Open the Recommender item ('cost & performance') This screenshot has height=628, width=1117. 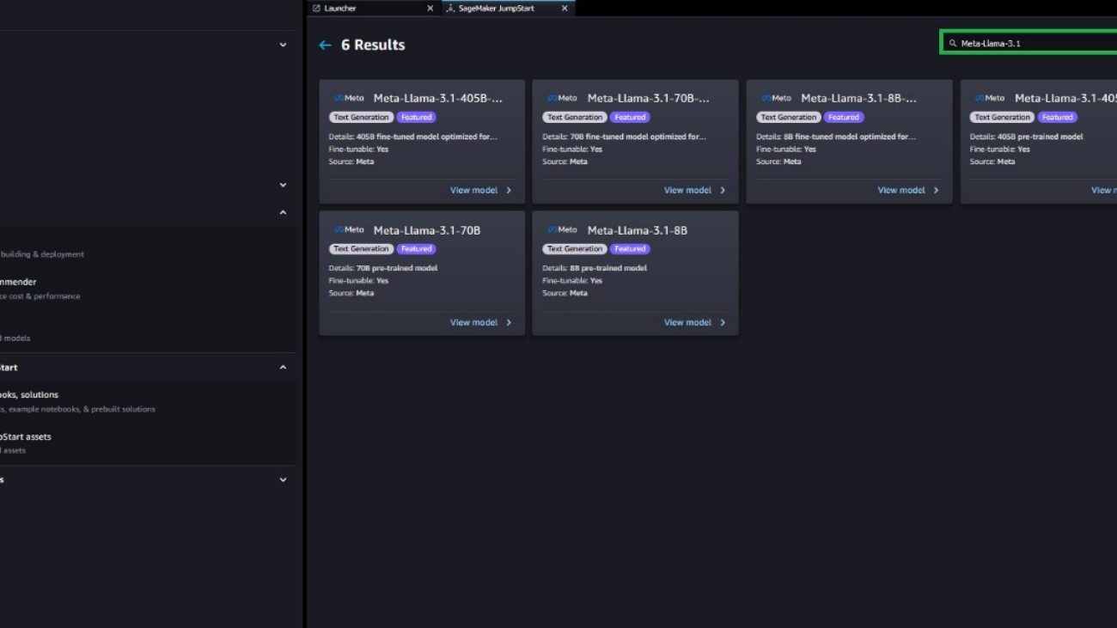[x=40, y=289]
